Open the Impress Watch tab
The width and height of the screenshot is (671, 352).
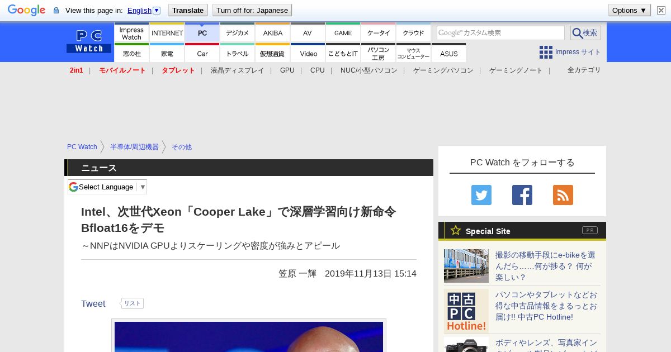[x=131, y=33]
